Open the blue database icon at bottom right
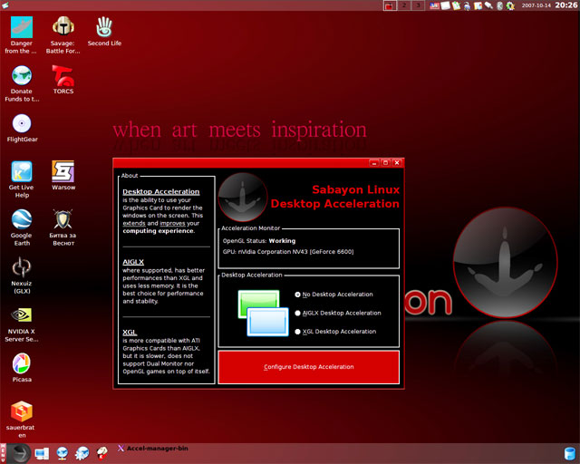 (x=570, y=454)
